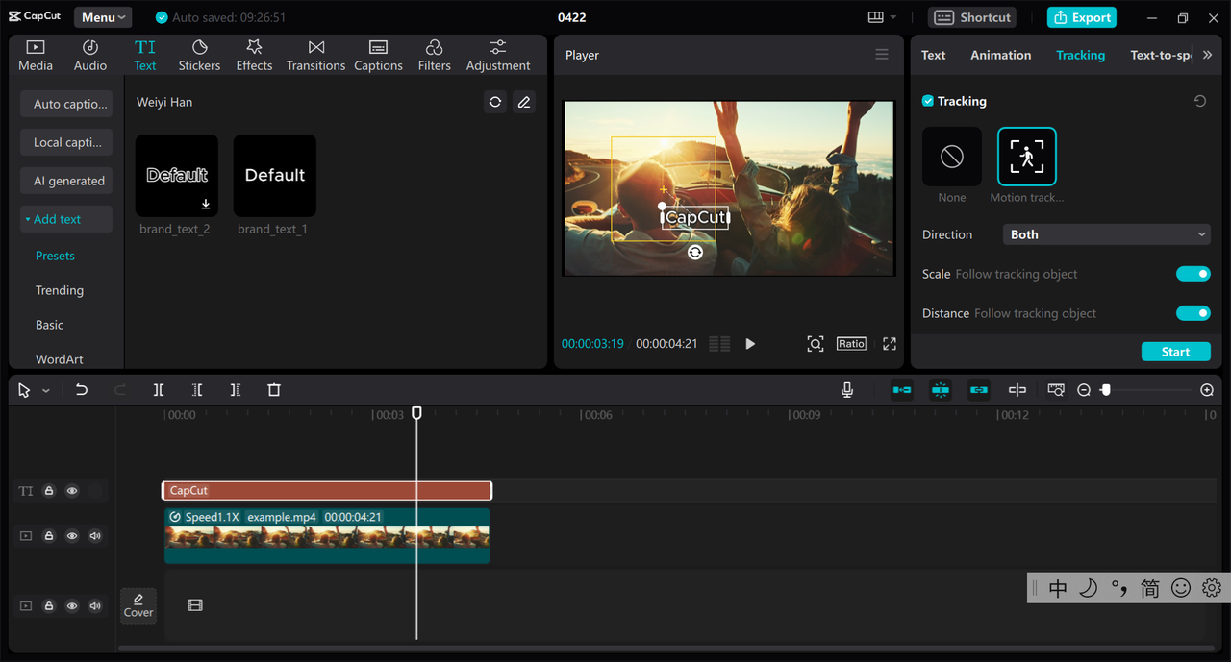
Task: Click the Export button
Action: pyautogui.click(x=1081, y=17)
